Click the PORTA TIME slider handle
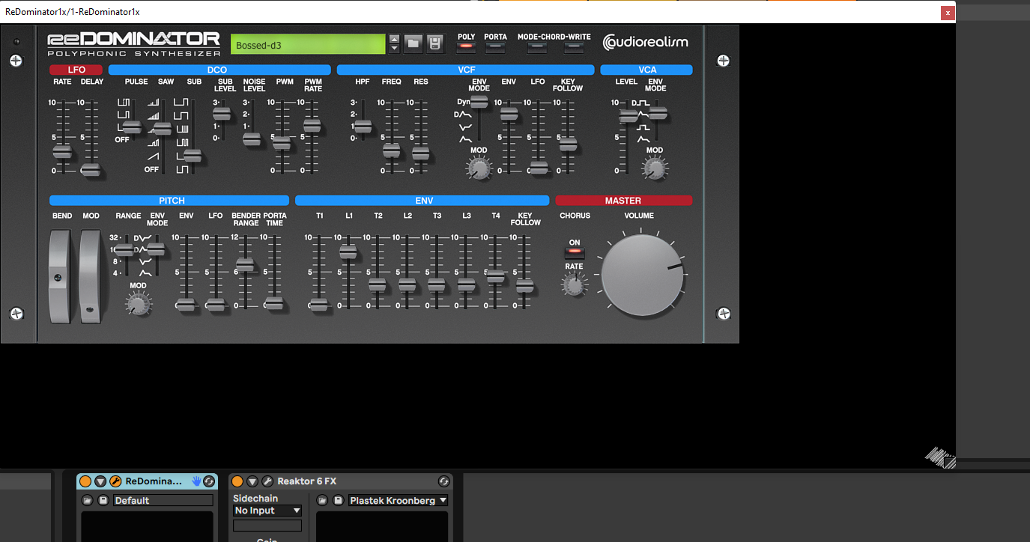 275,303
